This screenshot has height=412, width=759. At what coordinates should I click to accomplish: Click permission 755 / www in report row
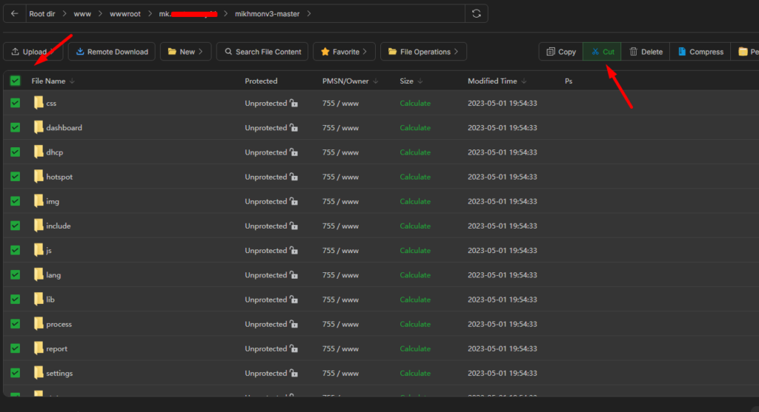pos(340,348)
